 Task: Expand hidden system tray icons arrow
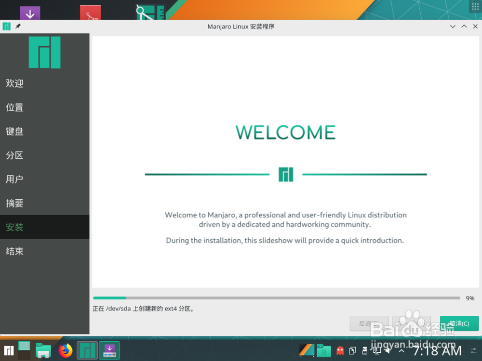point(402,350)
